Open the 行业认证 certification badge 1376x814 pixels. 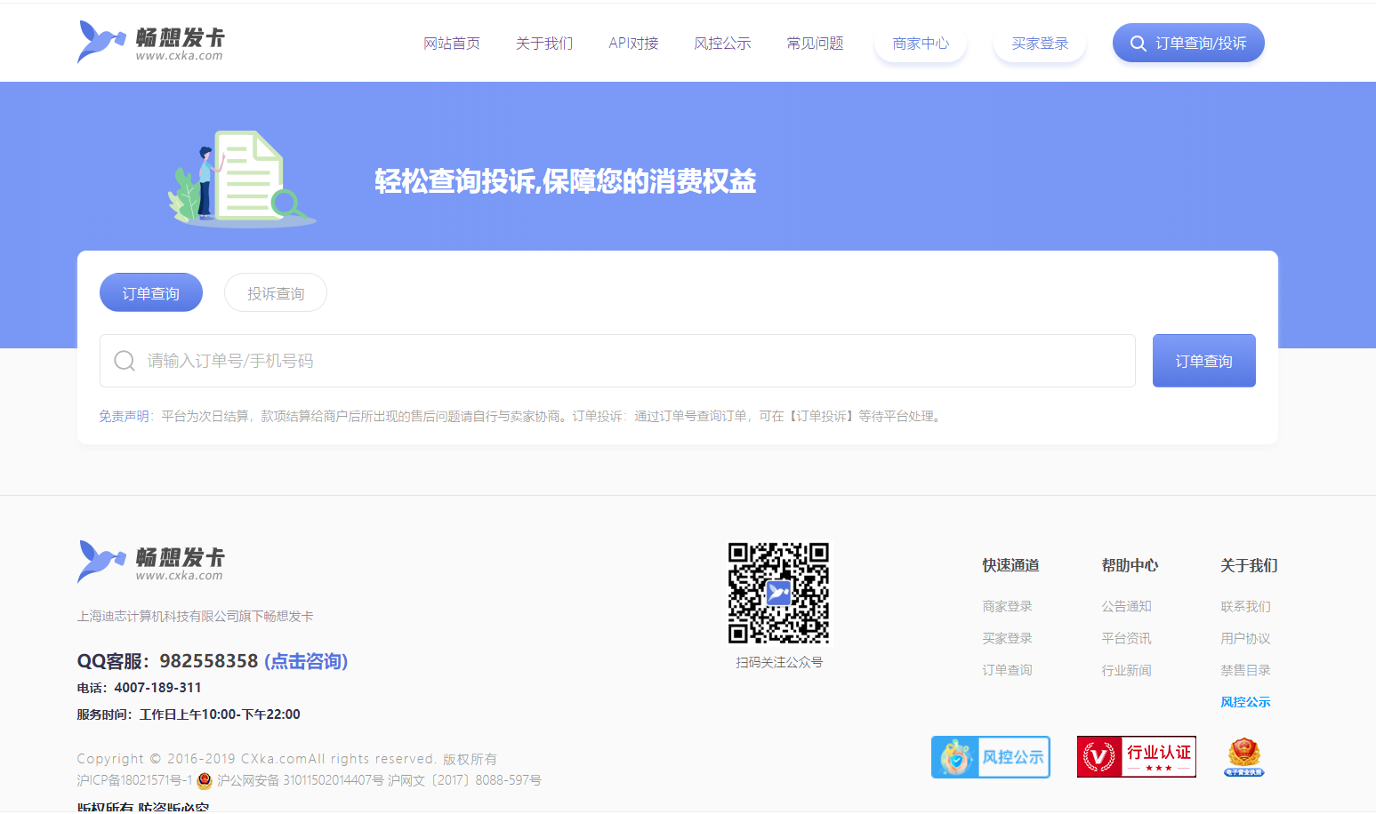(x=1136, y=757)
